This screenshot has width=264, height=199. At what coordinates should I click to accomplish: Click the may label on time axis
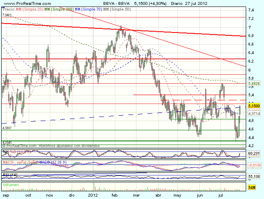(x=177, y=195)
